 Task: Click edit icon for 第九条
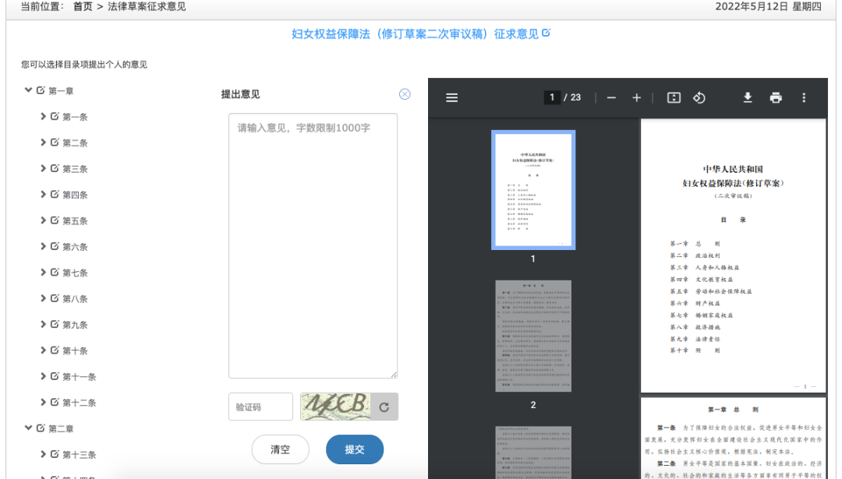click(55, 324)
